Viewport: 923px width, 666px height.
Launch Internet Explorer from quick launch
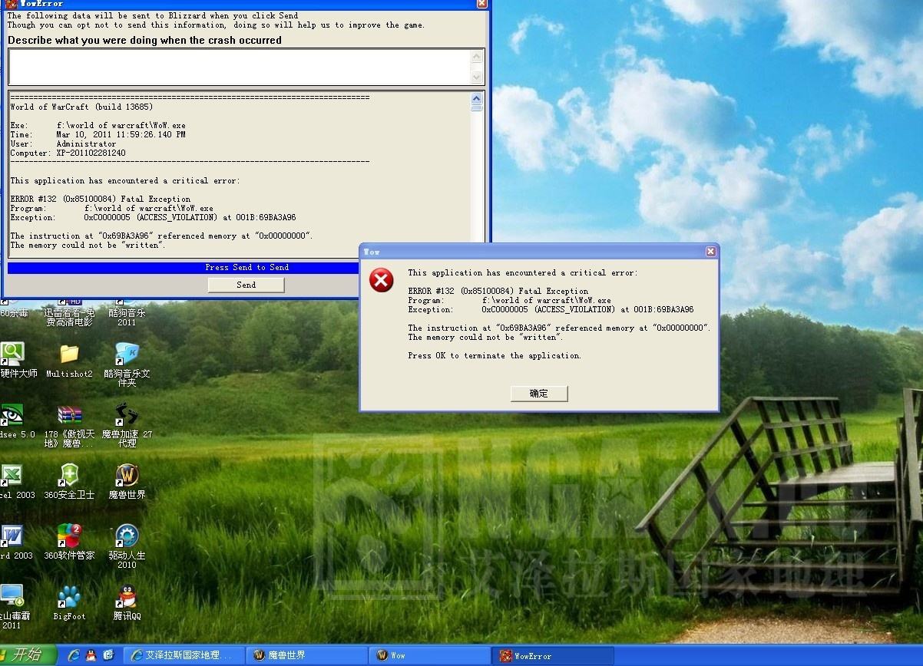click(x=74, y=655)
